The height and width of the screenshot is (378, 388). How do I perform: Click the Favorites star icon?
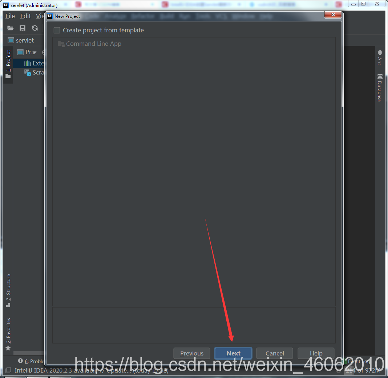click(8, 348)
